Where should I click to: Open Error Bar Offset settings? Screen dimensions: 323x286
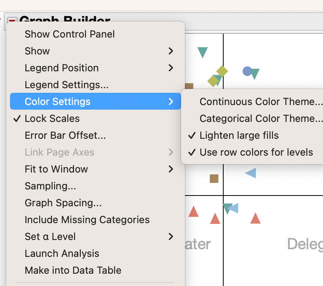(x=65, y=135)
